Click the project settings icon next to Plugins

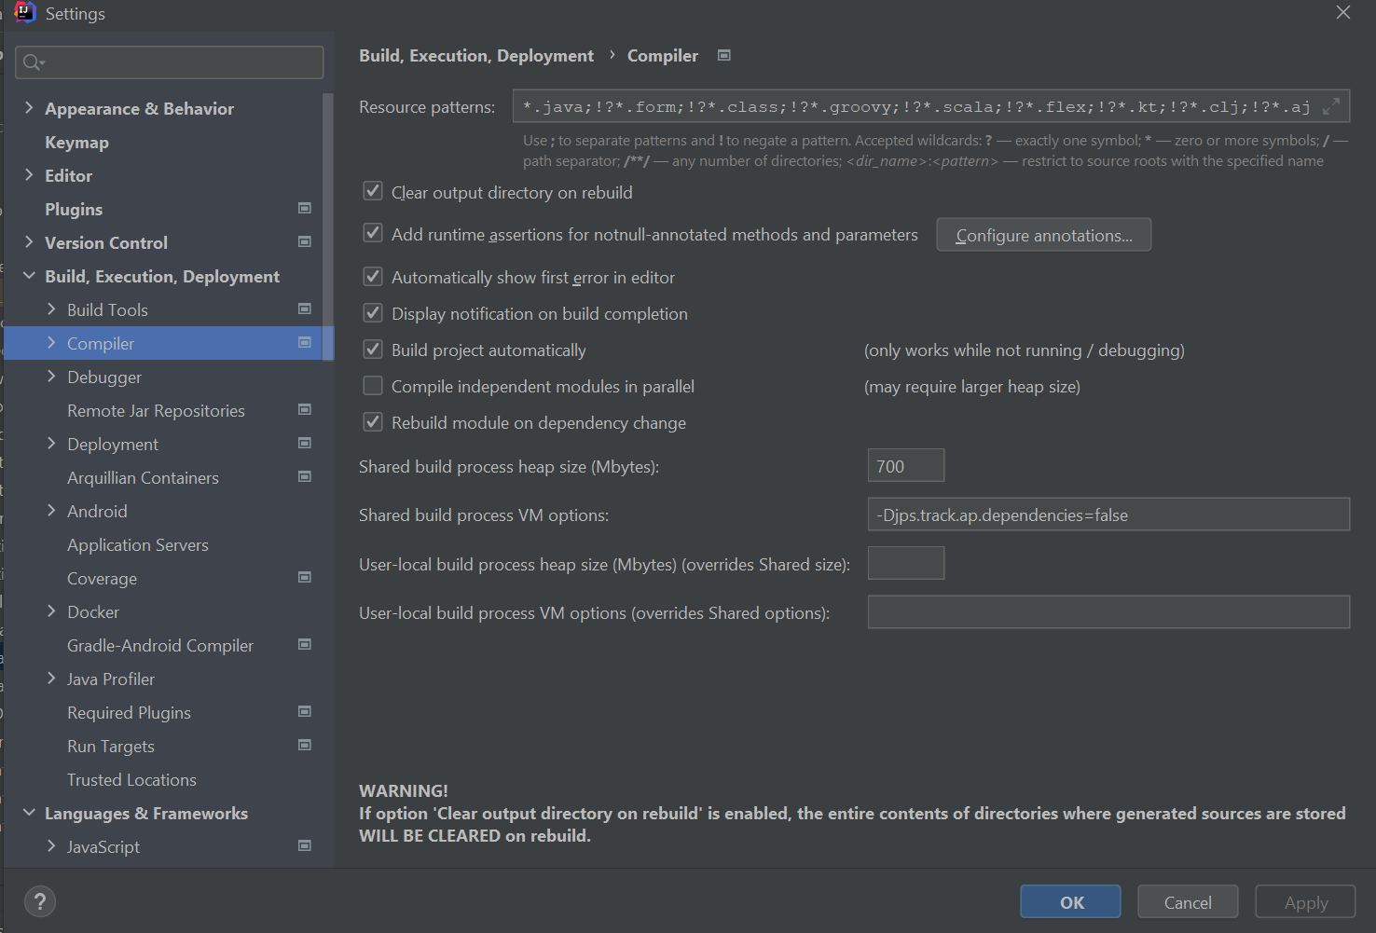click(x=304, y=208)
